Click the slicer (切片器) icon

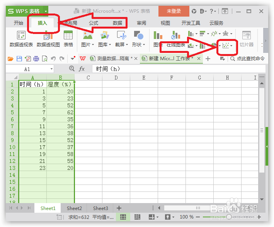247,35
